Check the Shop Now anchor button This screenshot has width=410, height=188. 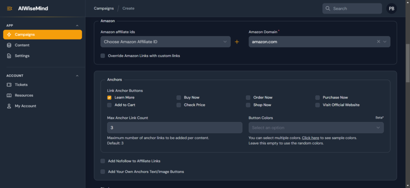click(248, 105)
